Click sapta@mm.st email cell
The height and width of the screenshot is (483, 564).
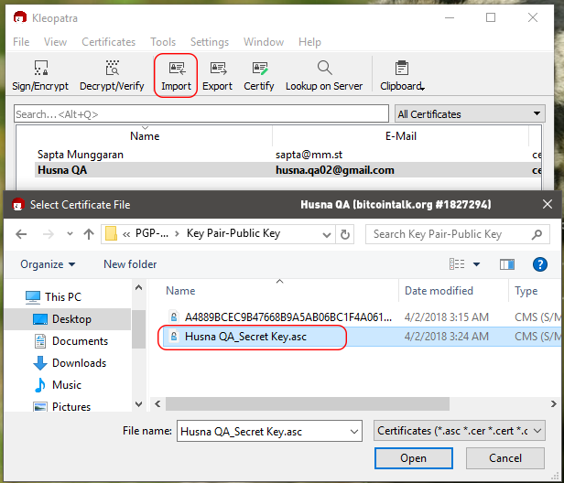tap(309, 155)
